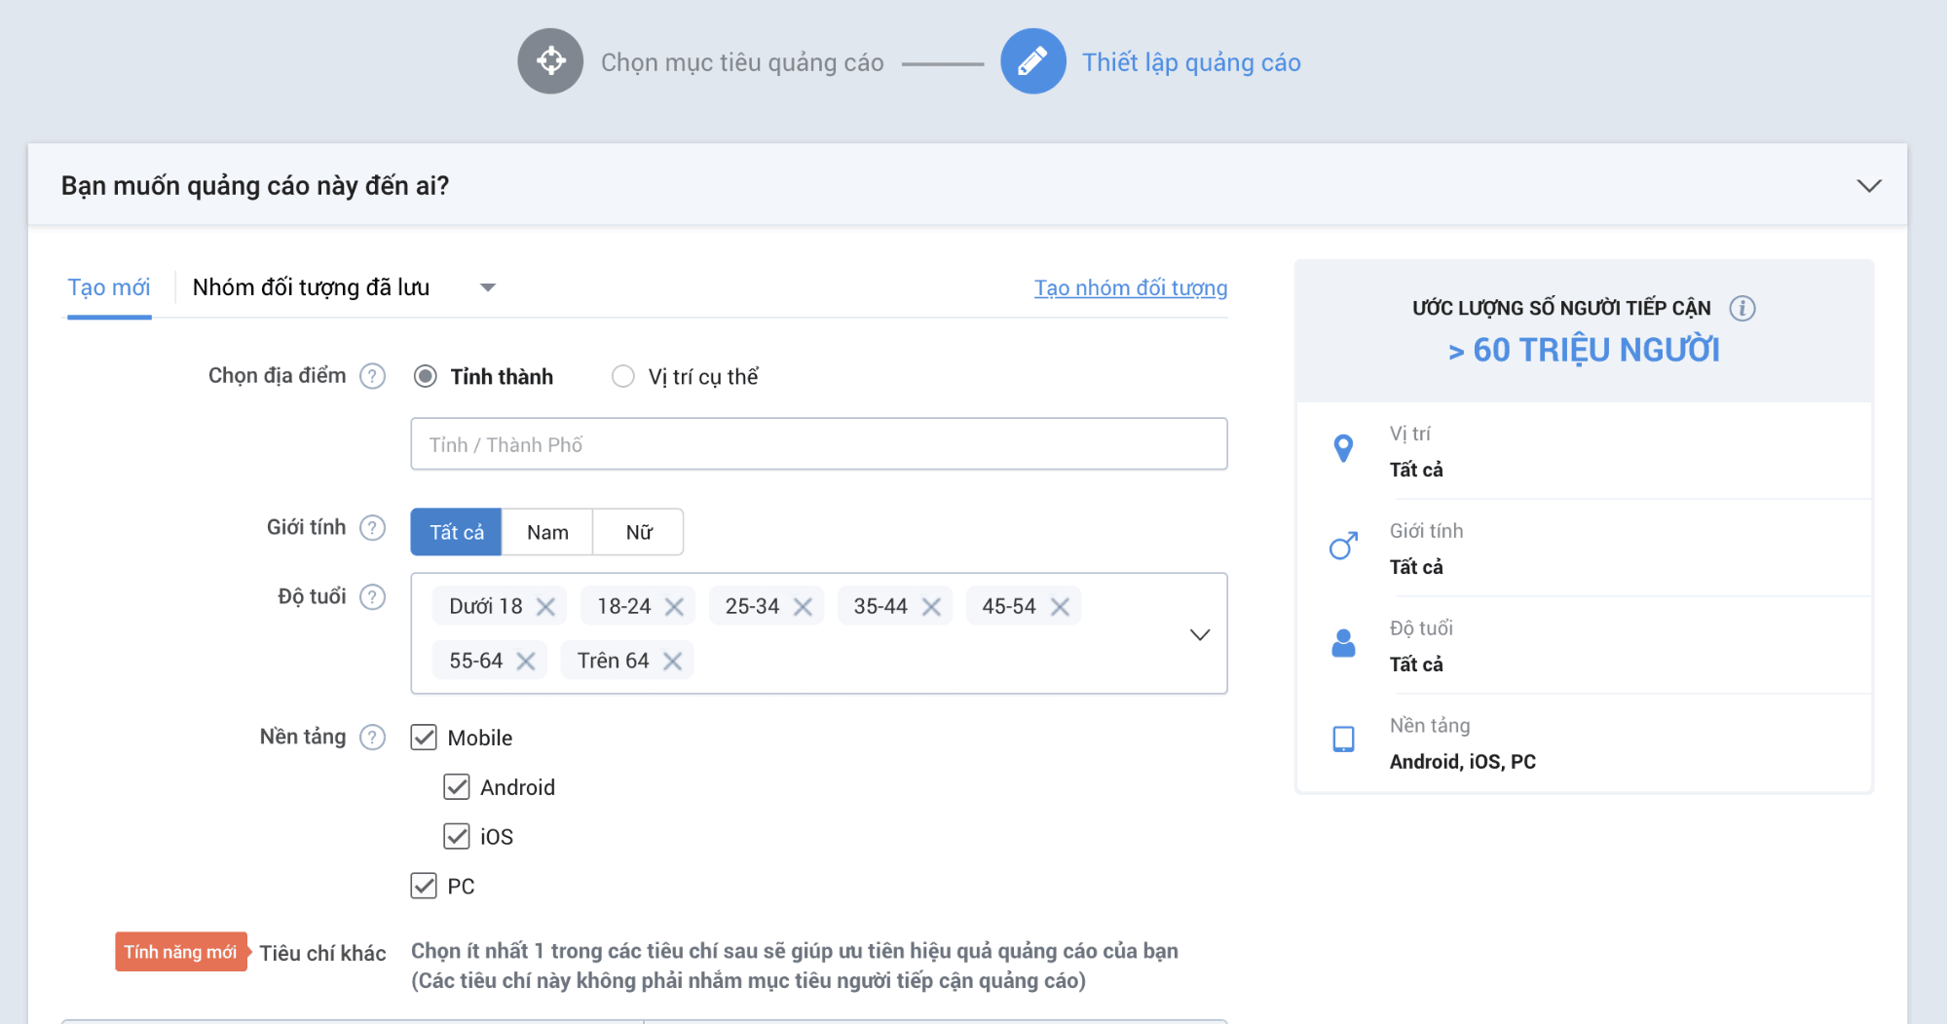1947x1025 pixels.
Task: Switch to the Tạo mới tab
Action: point(109,287)
